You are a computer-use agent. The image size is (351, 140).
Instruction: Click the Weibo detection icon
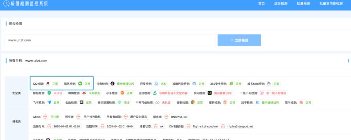(84, 93)
